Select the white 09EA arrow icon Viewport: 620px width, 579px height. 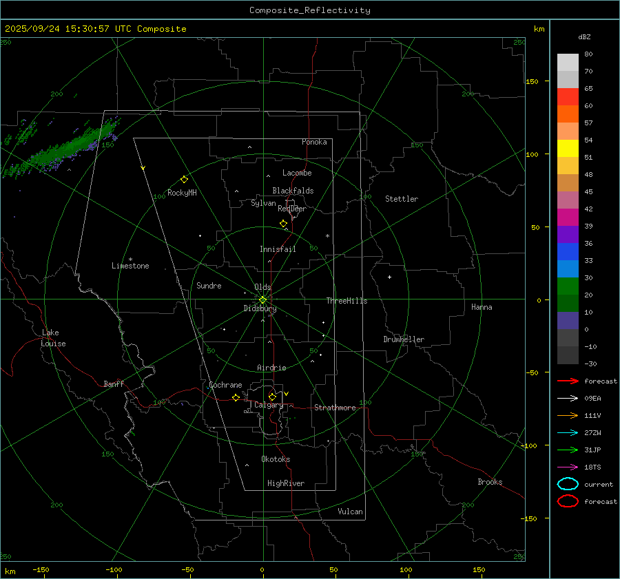pyautogui.click(x=568, y=398)
